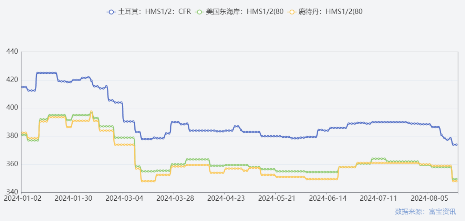Select the 2024-03-28 date label
The image size is (465, 221).
[x=175, y=199]
